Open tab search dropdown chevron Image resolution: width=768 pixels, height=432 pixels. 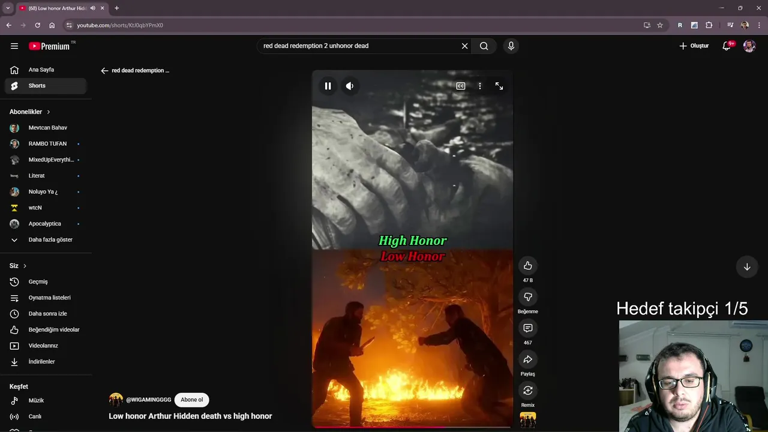8,8
